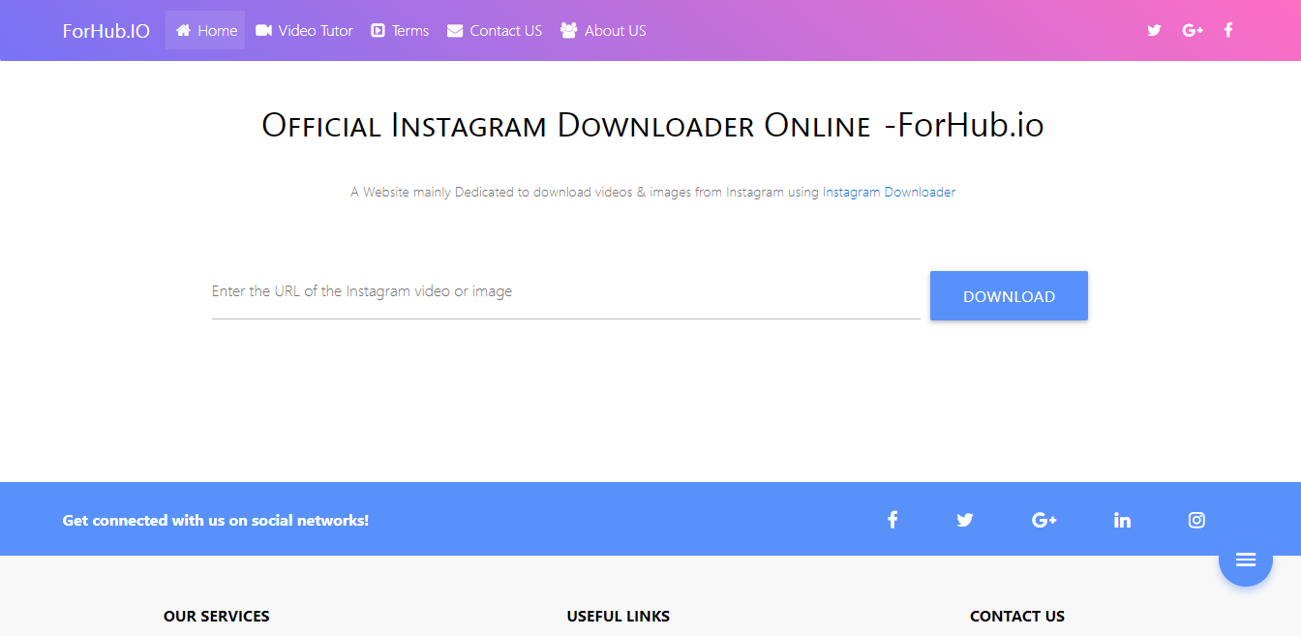Open the Google Plus icon in the blue social bar
The width and height of the screenshot is (1301, 636).
[x=1044, y=520]
